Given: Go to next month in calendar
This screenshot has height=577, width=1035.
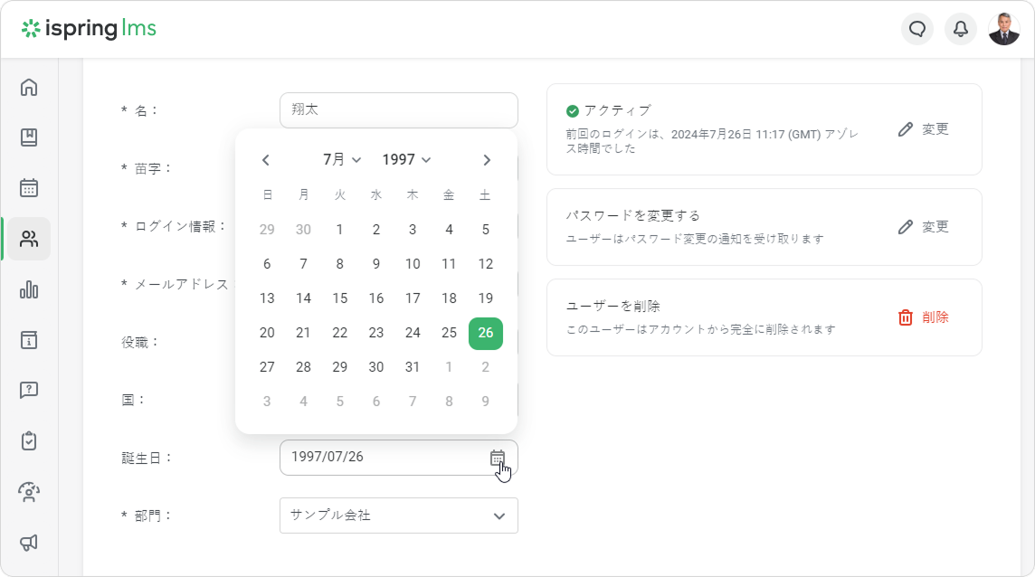Looking at the screenshot, I should [x=487, y=160].
